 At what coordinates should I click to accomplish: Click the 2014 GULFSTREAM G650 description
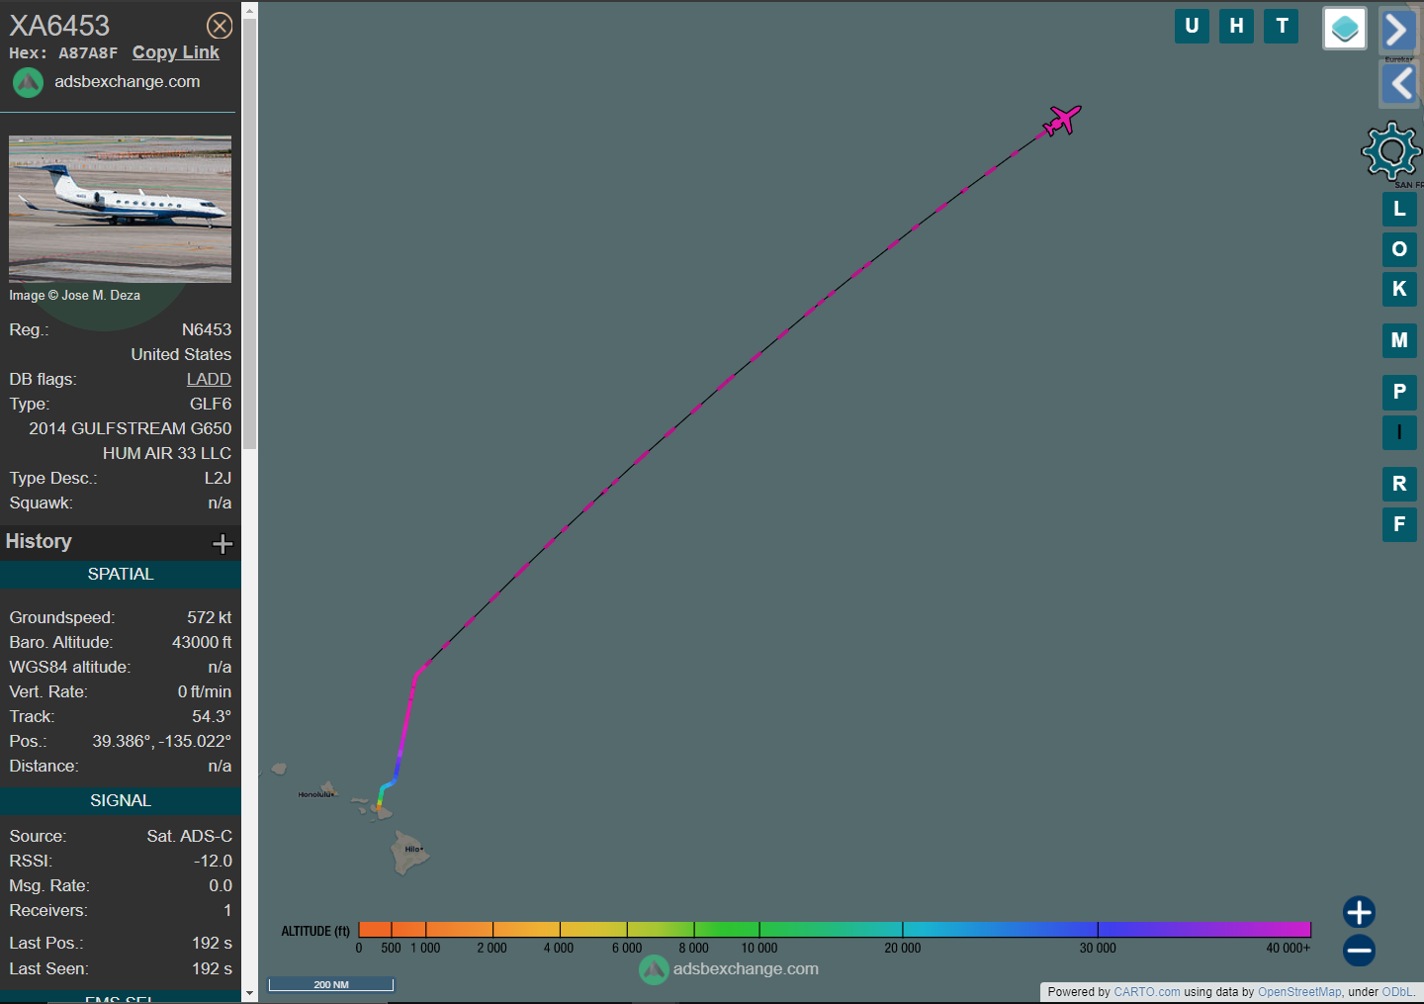(131, 428)
